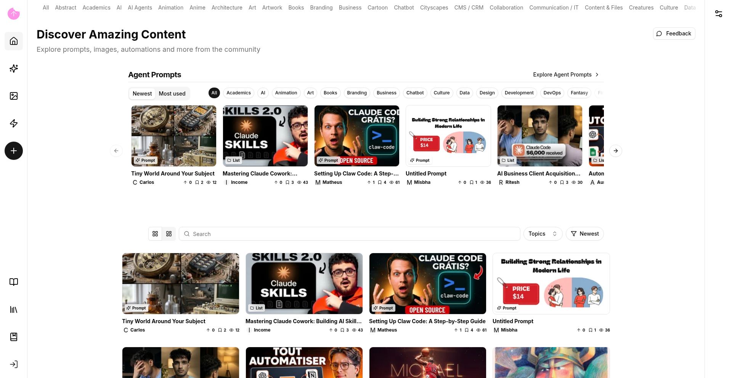Open the open-book icon in sidebar
The height and width of the screenshot is (378, 732).
tap(14, 282)
